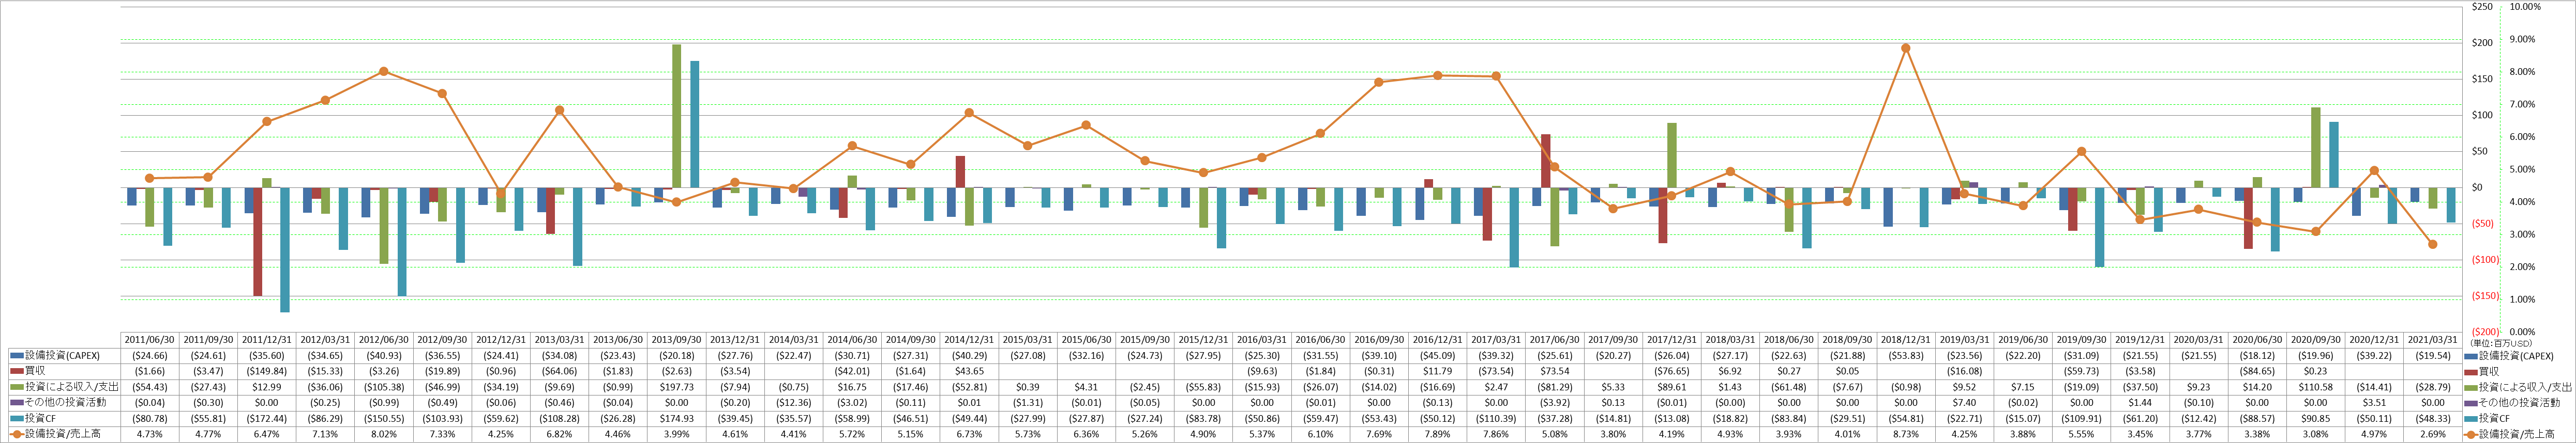The height and width of the screenshot is (443, 2576).
Task: Click the 投資CF label in right legend
Action: click(x=2494, y=418)
